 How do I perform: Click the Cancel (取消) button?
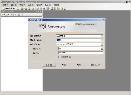pos(64,65)
